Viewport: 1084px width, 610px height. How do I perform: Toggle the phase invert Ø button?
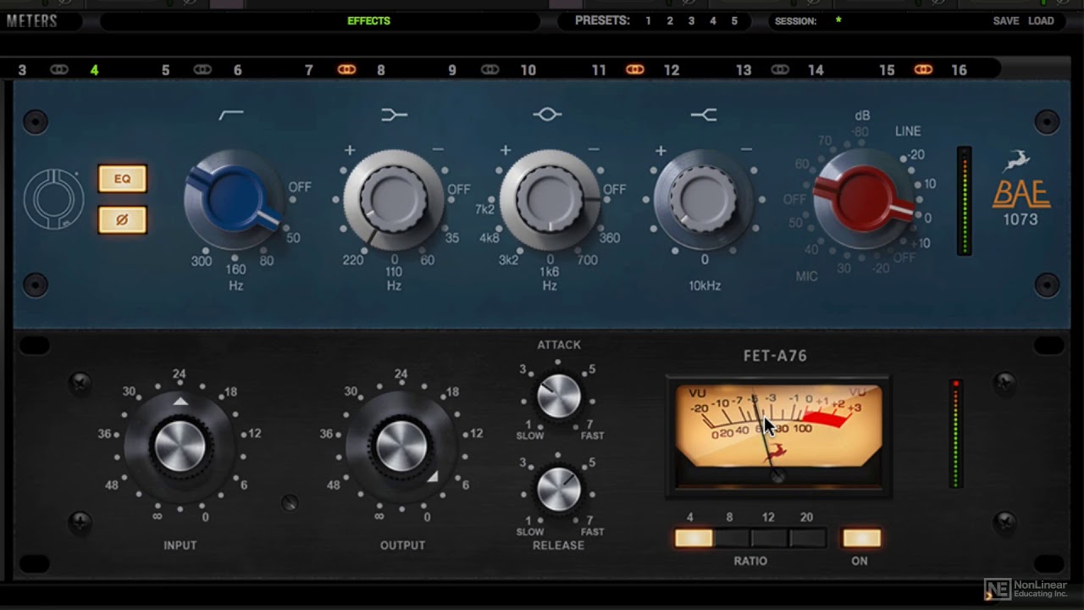click(123, 220)
